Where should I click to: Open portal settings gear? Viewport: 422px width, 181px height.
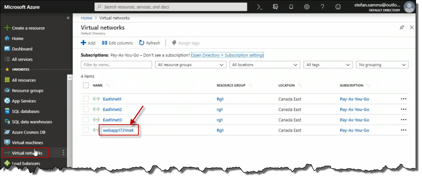click(x=306, y=7)
